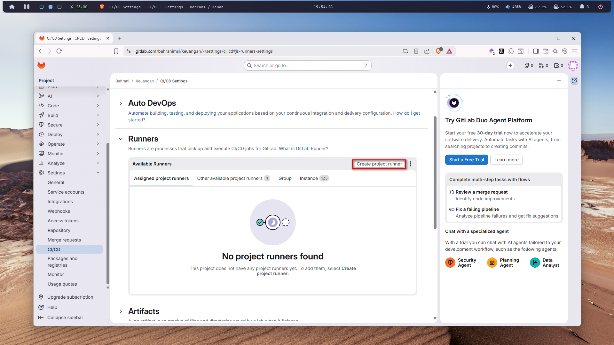Switch to Assigned project runners tab
This screenshot has width=614, height=345.
(161, 178)
